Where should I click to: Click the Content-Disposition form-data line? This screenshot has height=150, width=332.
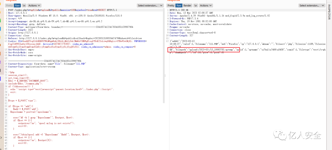coord(47,64)
